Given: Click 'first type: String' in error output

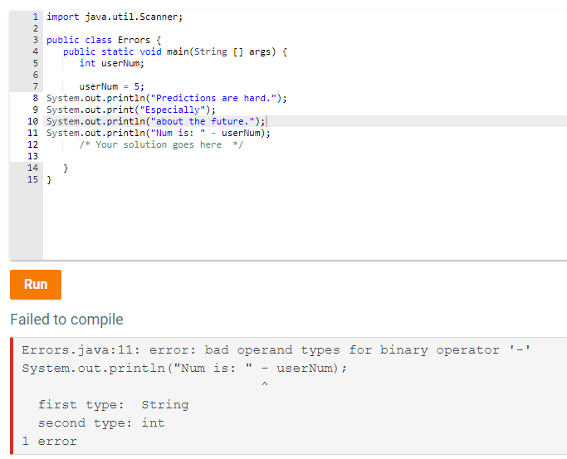Looking at the screenshot, I should (114, 404).
